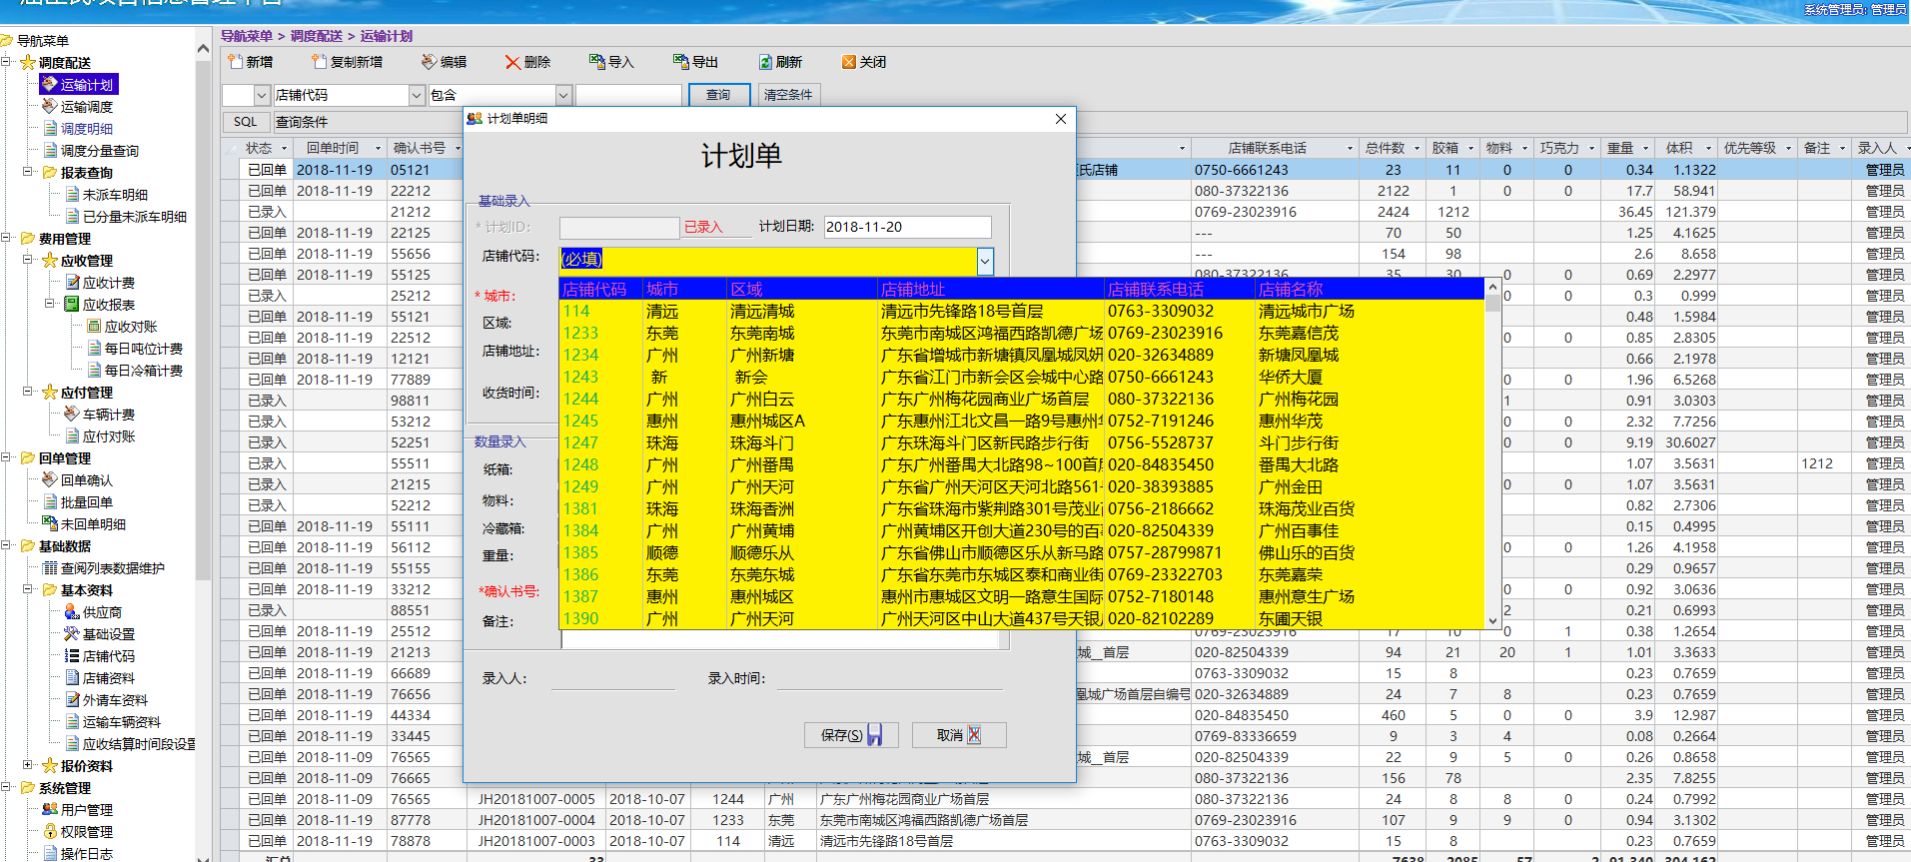Click the 关闭 toolbar icon
1911x862 pixels.
pos(849,62)
